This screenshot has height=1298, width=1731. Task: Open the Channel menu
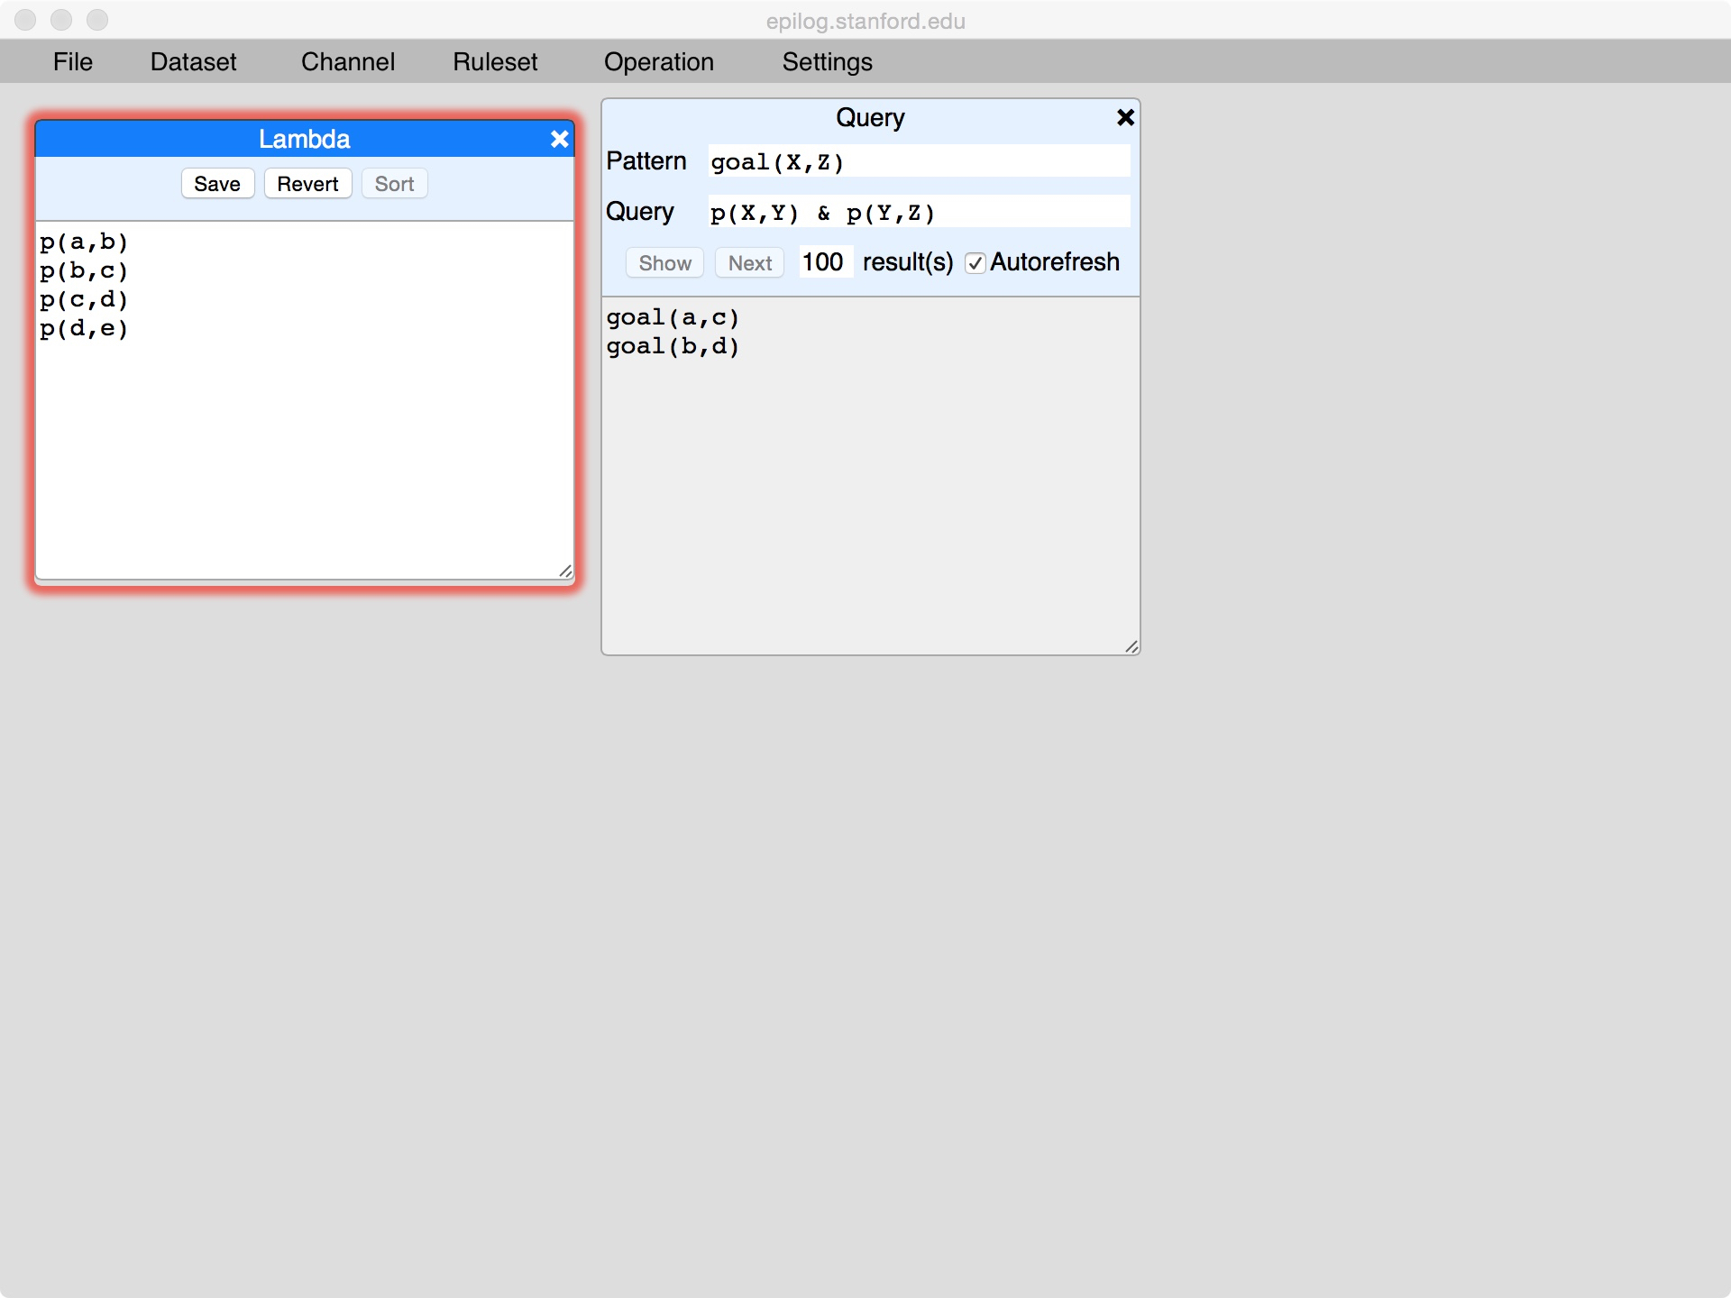click(x=347, y=62)
